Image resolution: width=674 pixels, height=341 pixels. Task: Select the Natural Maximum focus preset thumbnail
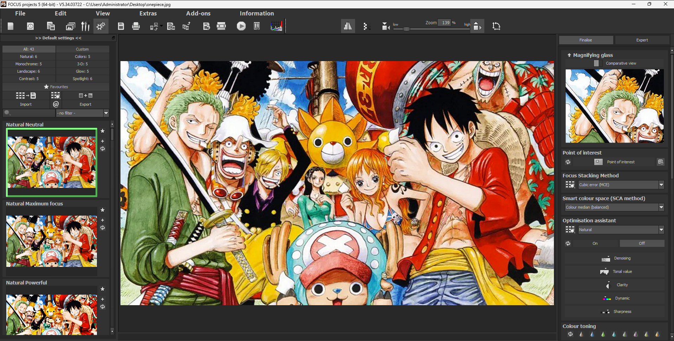(x=52, y=241)
